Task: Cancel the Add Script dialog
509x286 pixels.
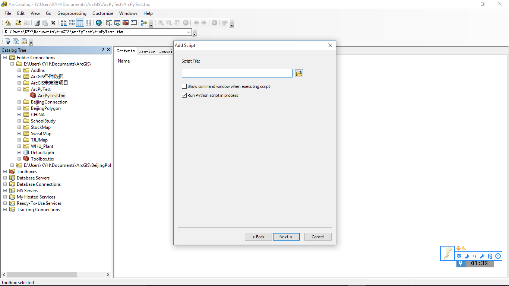Action: pos(318,237)
